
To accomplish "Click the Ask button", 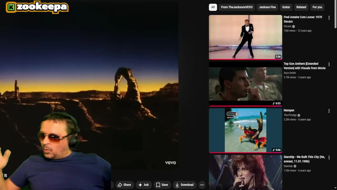I will (x=144, y=185).
